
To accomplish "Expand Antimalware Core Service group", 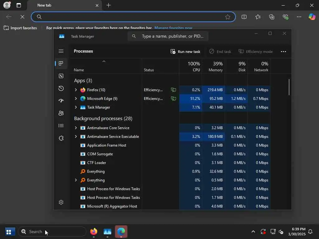I will (x=76, y=128).
